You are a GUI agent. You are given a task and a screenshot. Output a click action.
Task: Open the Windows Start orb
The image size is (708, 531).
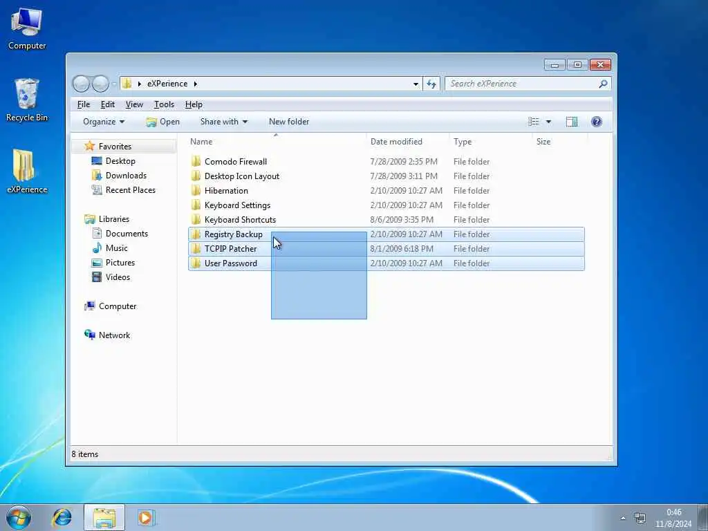click(19, 517)
